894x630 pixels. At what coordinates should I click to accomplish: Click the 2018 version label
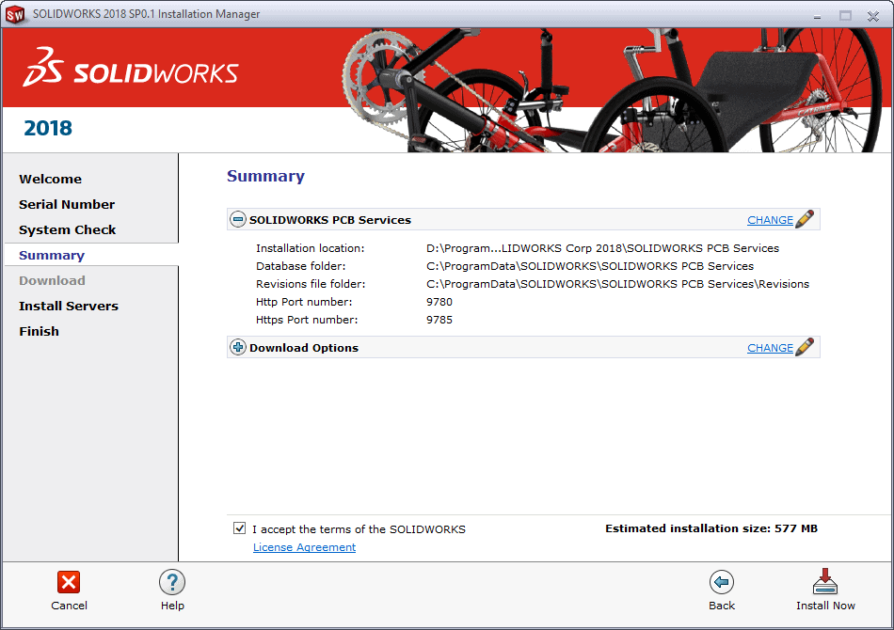point(48,128)
